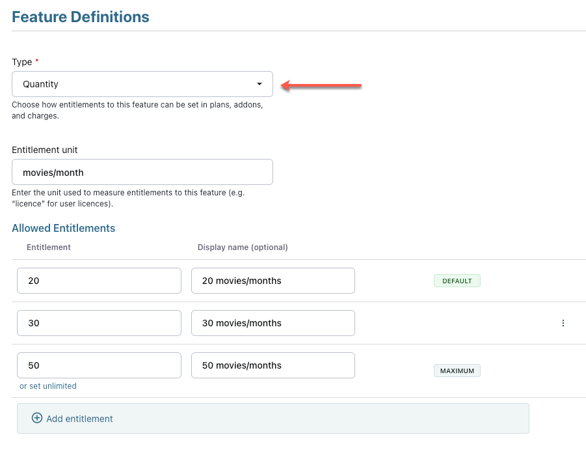Viewport: 586px width, 450px height.
Task: Click the entitlement field containing 30
Action: point(99,323)
